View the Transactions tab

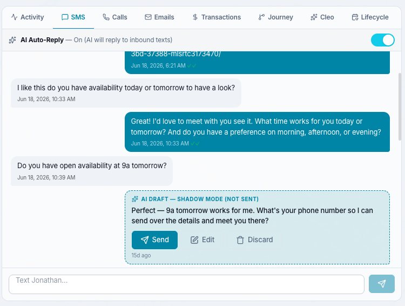217,17
